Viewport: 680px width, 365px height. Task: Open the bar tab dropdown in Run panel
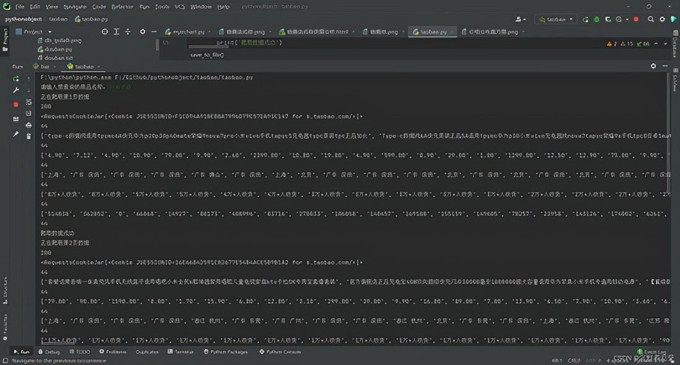coord(54,66)
